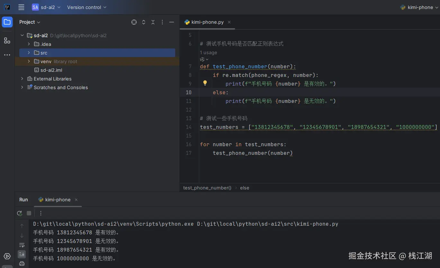
Task: Toggle soft-wrap in the Run console
Action: click(22, 245)
